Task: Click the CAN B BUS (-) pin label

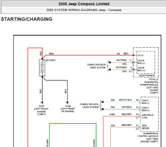Action: coord(141,62)
